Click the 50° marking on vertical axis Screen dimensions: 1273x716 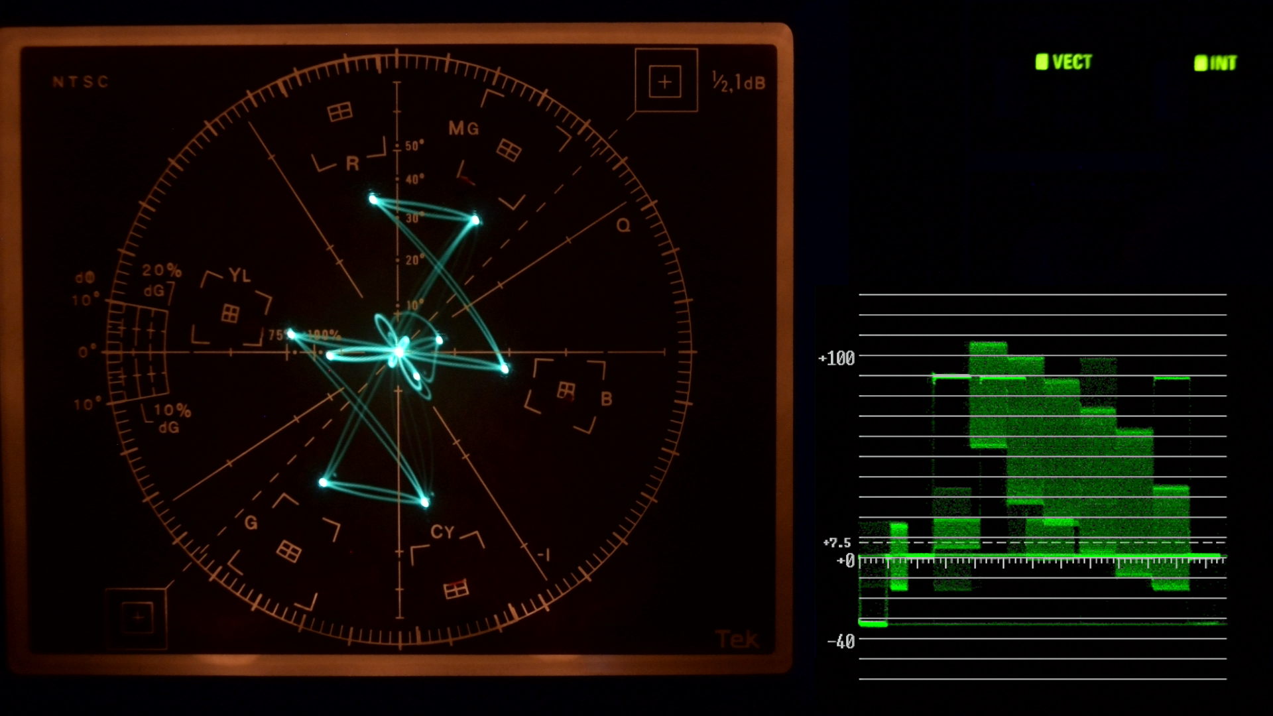point(414,145)
